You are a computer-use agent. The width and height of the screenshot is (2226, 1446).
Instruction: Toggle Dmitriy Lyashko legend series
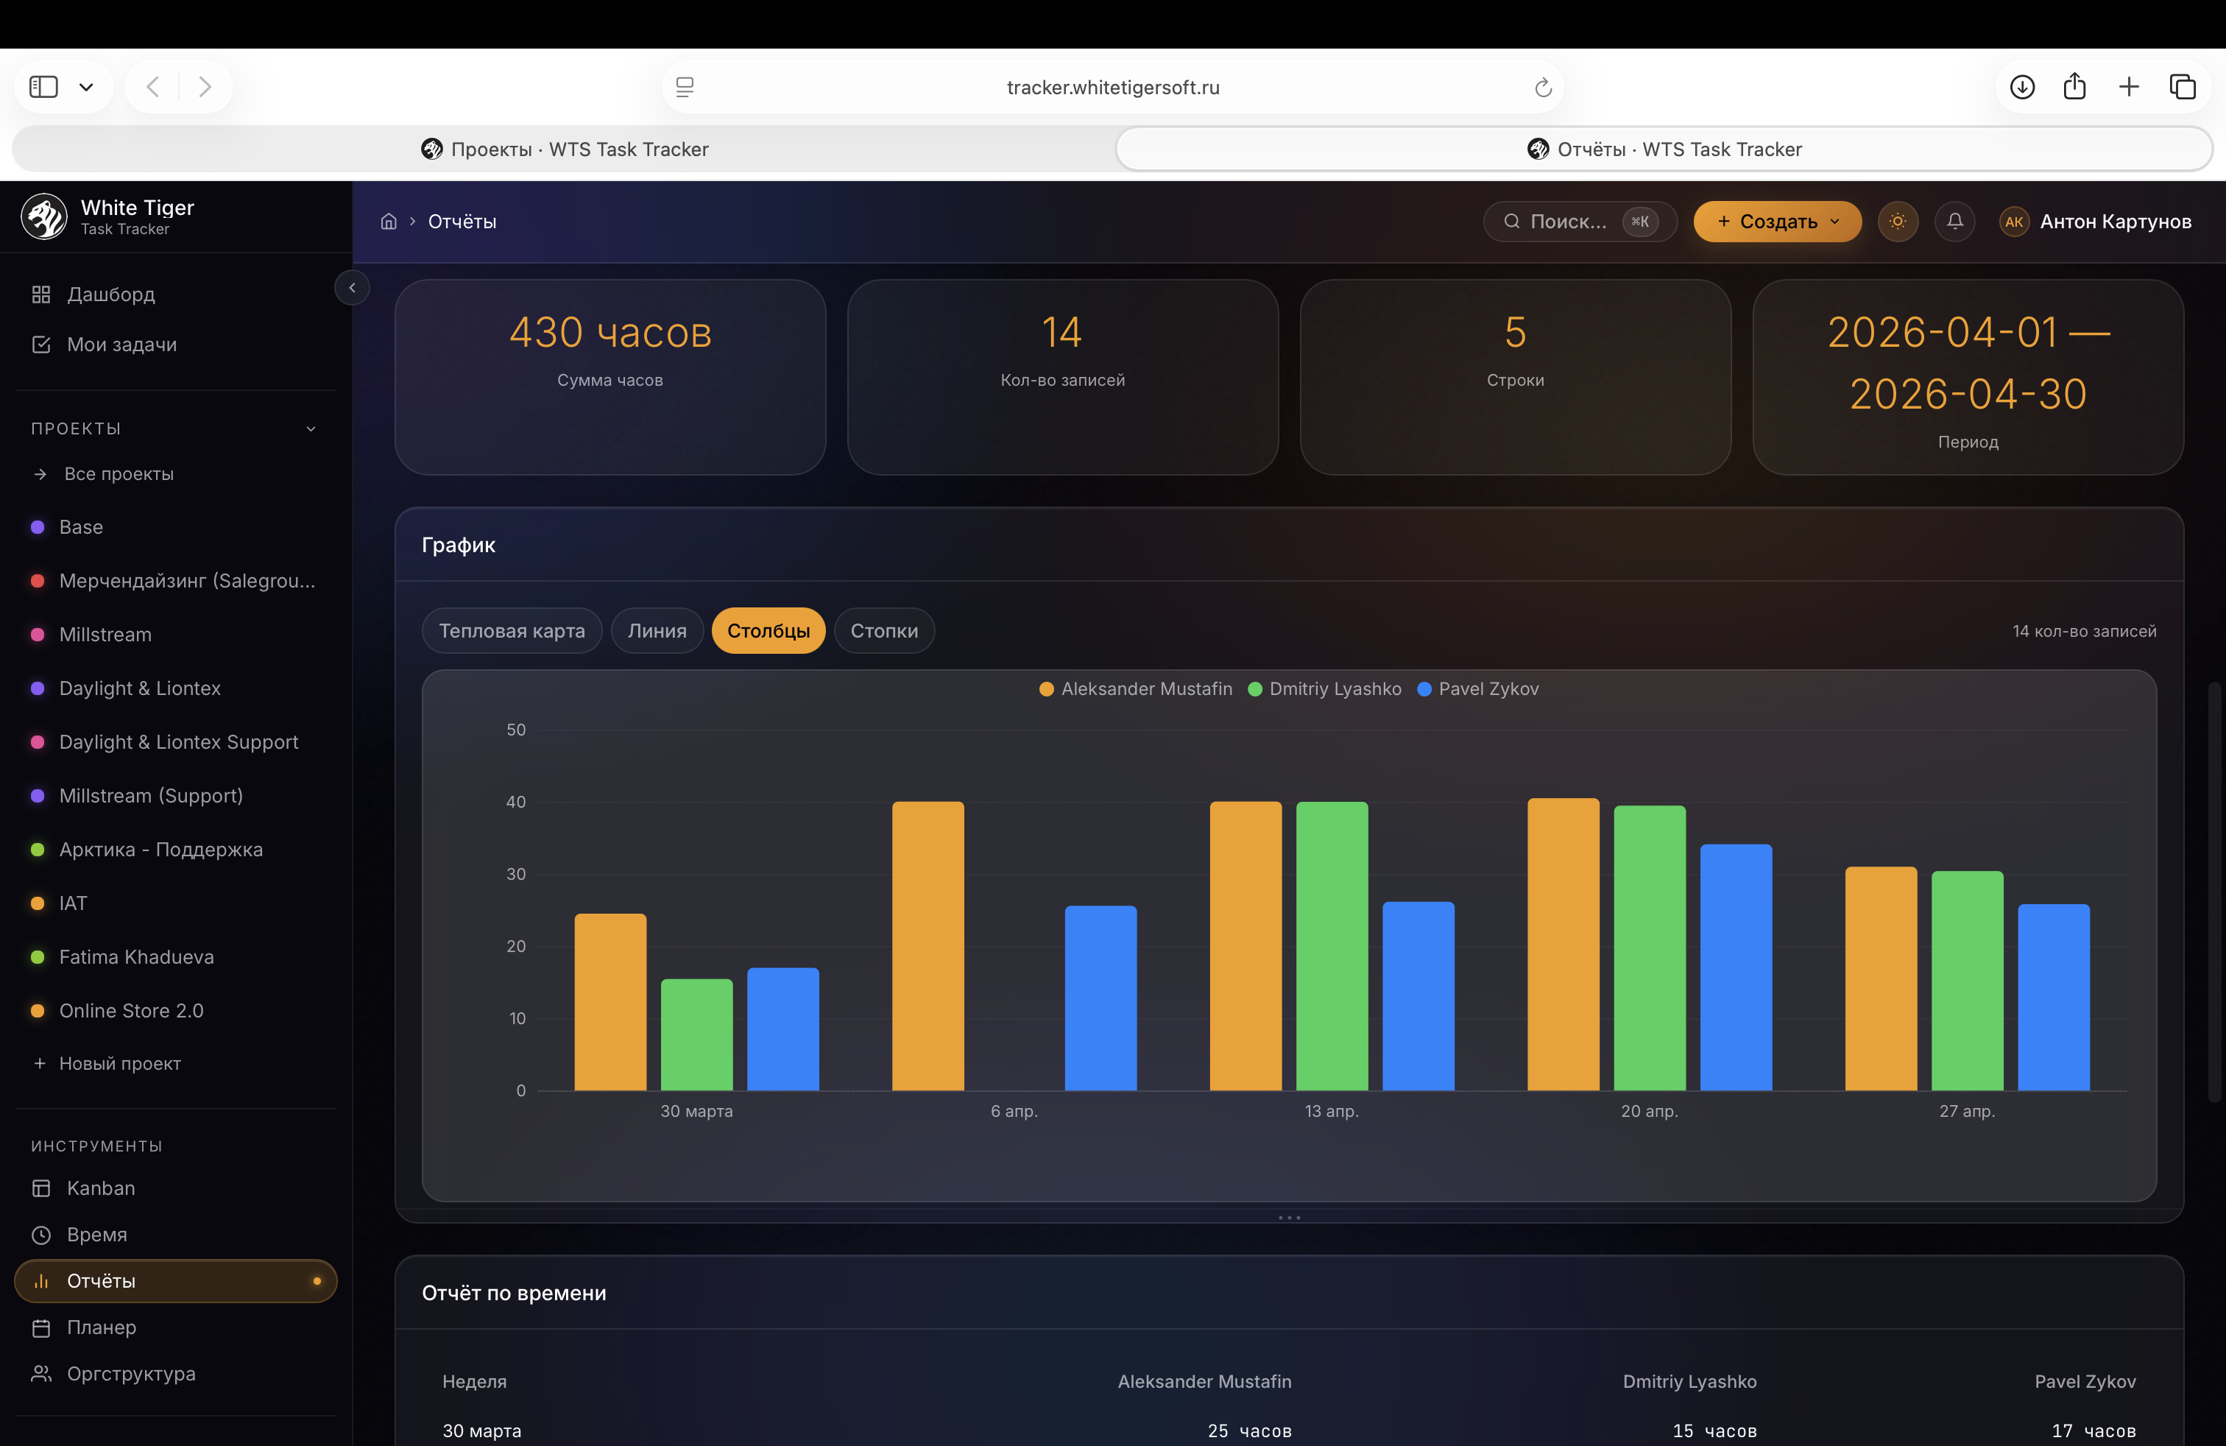1325,689
